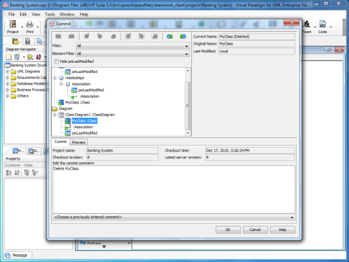Click the New Diagram icon in Diagram Navigator
349x262 pixels.
click(x=9, y=57)
